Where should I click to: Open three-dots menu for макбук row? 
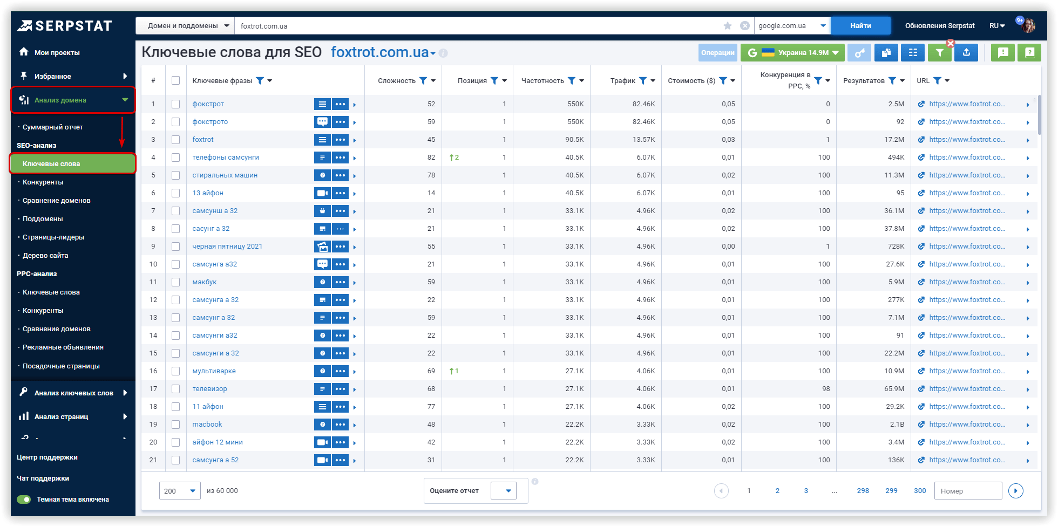click(x=340, y=282)
